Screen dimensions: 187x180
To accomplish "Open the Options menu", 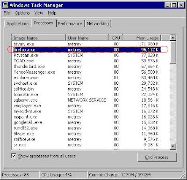I will [22, 13].
